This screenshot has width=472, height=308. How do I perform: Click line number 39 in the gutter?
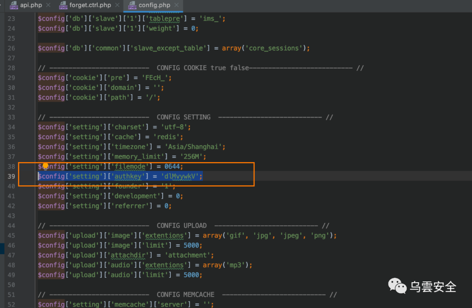tap(11, 176)
